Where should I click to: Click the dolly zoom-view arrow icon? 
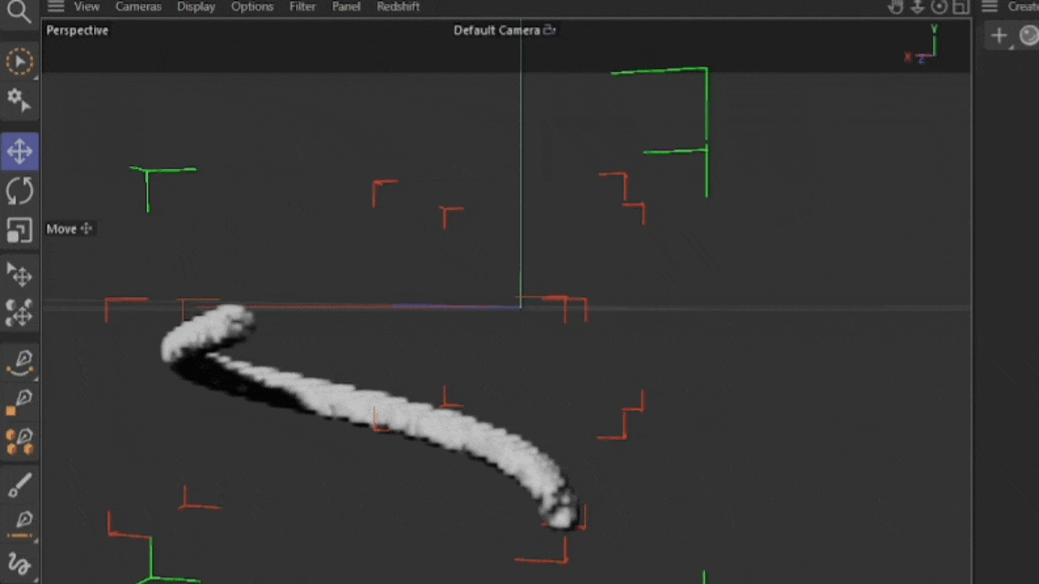click(917, 6)
